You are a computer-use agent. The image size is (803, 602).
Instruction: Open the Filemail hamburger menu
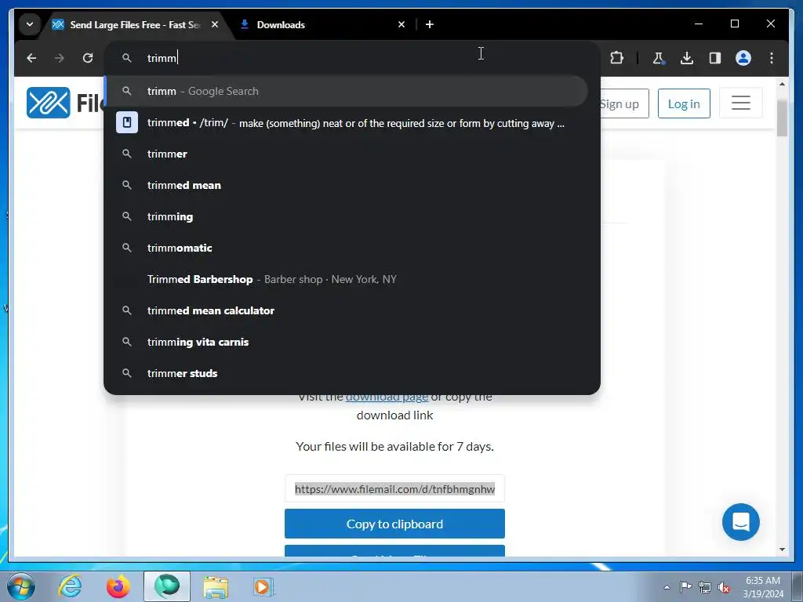point(740,103)
